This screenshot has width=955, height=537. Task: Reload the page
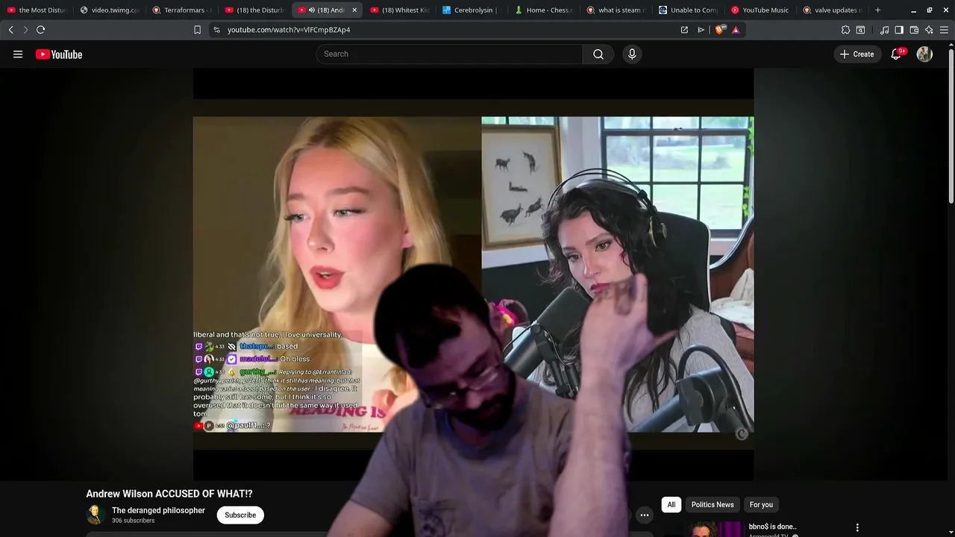point(40,30)
